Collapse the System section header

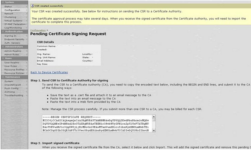pos(14,2)
